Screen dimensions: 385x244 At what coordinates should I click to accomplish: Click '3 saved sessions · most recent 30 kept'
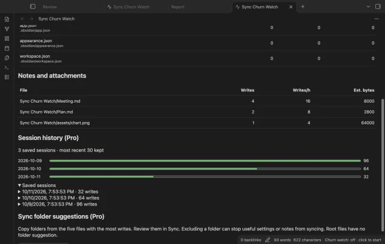[61, 150]
